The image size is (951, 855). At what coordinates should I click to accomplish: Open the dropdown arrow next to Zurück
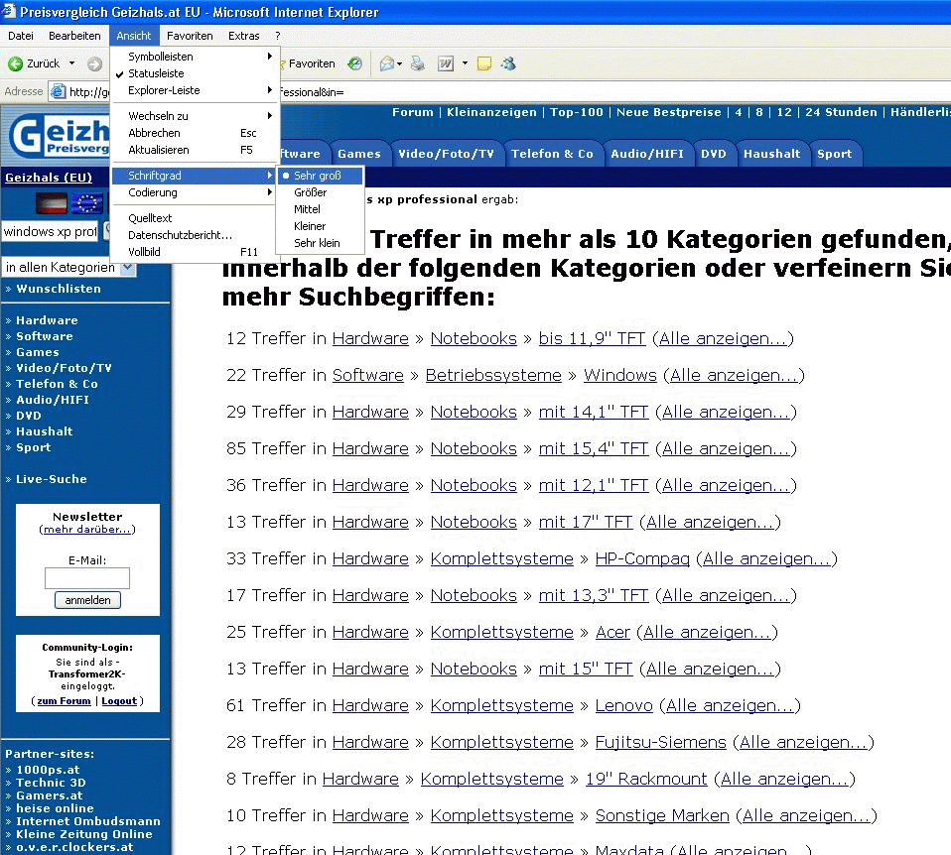coord(72,63)
